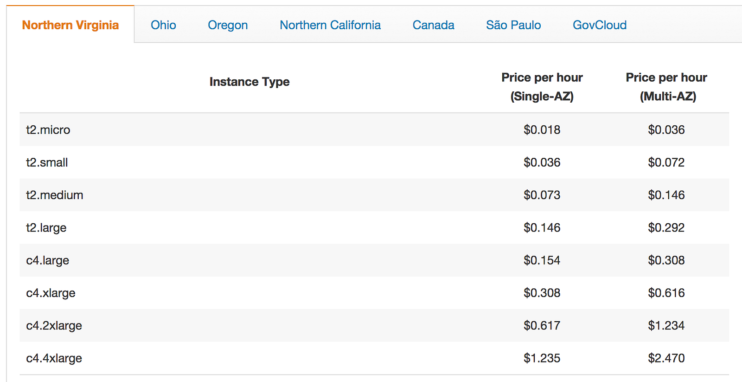Click the c4.2xlarge Single-AZ price $0.617
742x382 pixels.
point(542,325)
